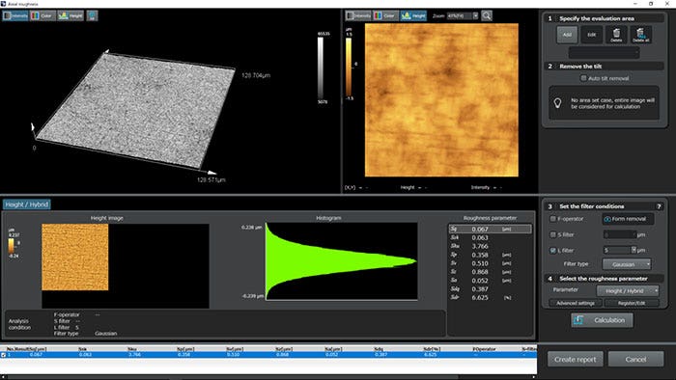Image resolution: width=676 pixels, height=380 pixels.
Task: Select the Sv 0.510 parameter row
Action: pos(490,263)
